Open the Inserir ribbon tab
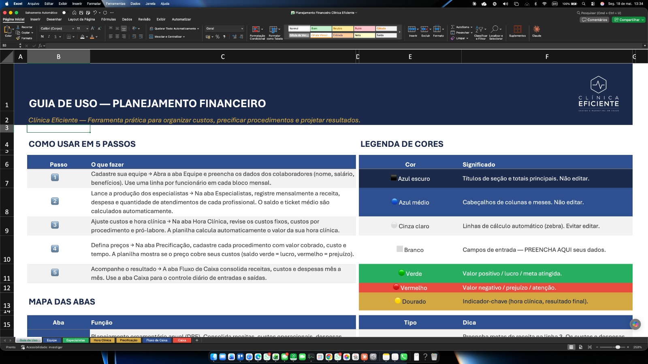The image size is (648, 364). tap(35, 19)
